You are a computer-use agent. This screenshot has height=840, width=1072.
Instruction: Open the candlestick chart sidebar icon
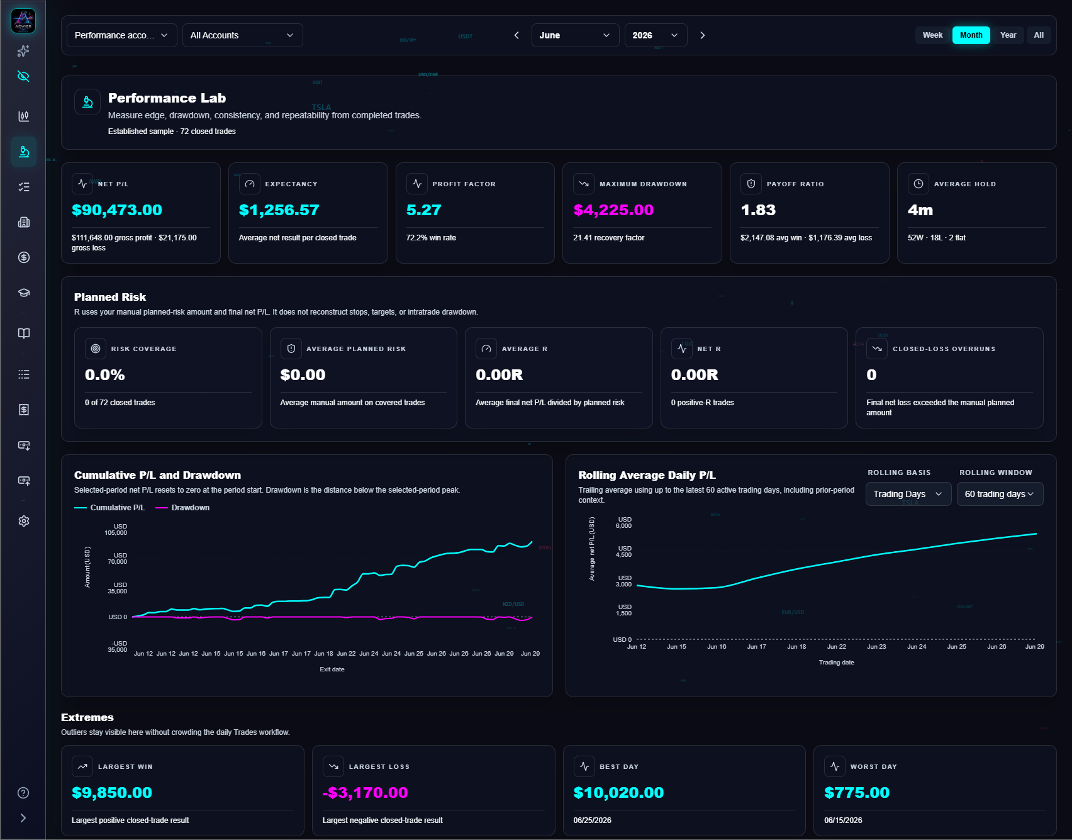point(24,116)
